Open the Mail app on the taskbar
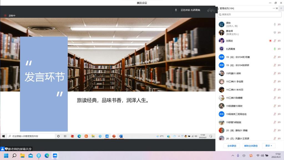This screenshot has width=284, height=160. [x=31, y=156]
